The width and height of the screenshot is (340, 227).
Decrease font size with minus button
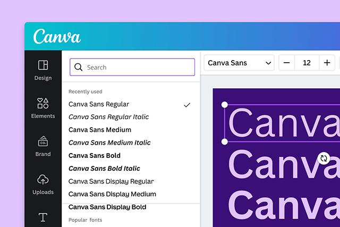286,63
